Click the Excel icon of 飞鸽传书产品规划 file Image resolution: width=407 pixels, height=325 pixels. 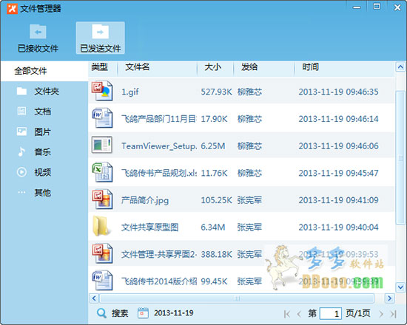[102, 172]
